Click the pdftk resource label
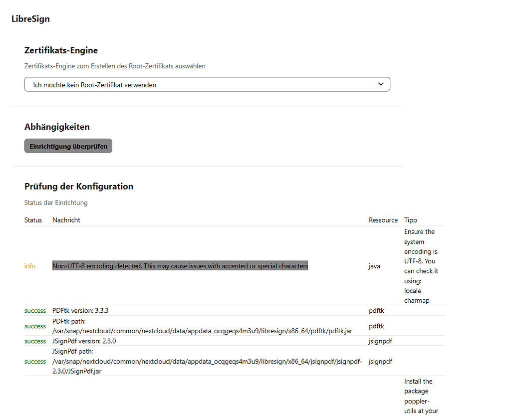Screen dimensions: 511x416 point(376,310)
